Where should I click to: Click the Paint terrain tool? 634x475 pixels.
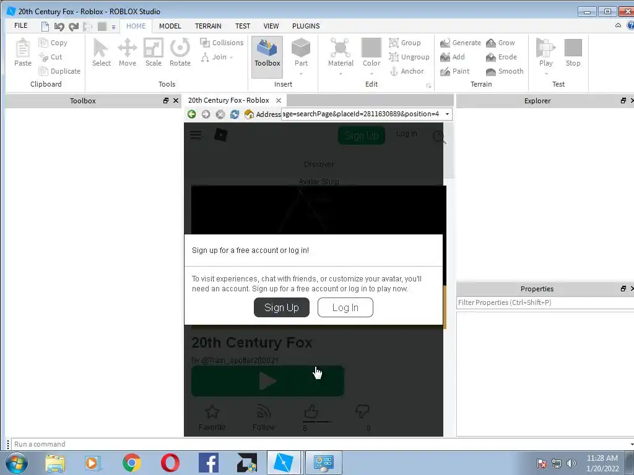[454, 71]
